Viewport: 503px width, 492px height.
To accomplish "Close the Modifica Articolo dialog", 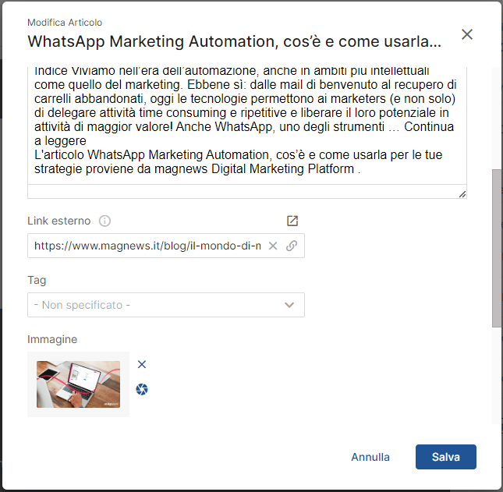I will [467, 34].
